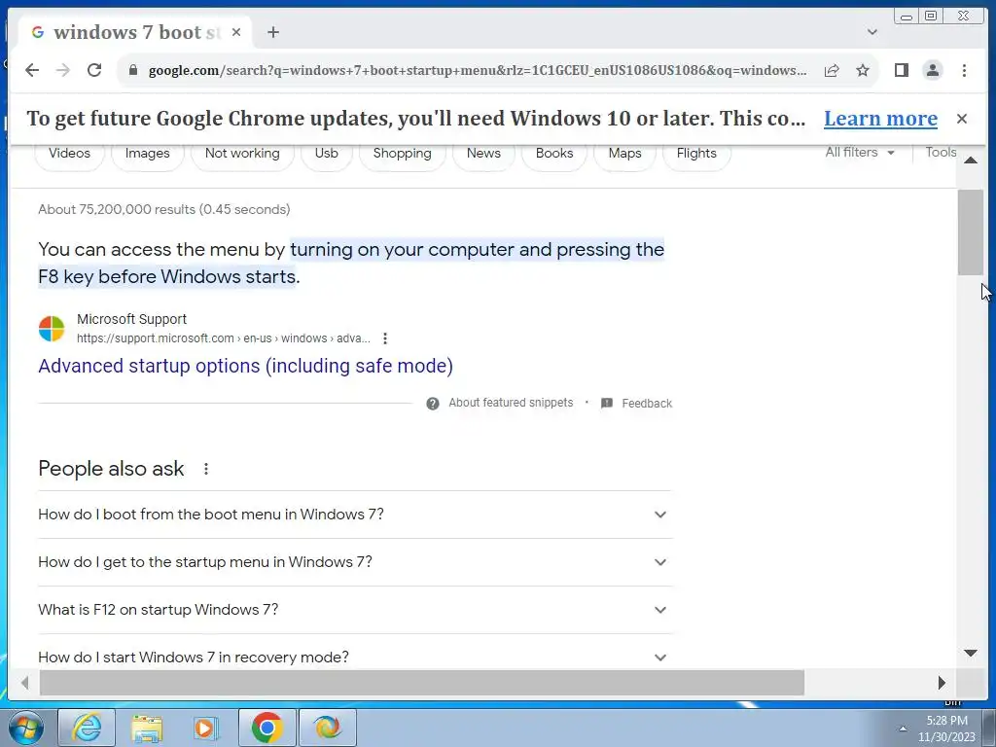Select the Flights filter
The width and height of the screenshot is (996, 747).
click(696, 153)
